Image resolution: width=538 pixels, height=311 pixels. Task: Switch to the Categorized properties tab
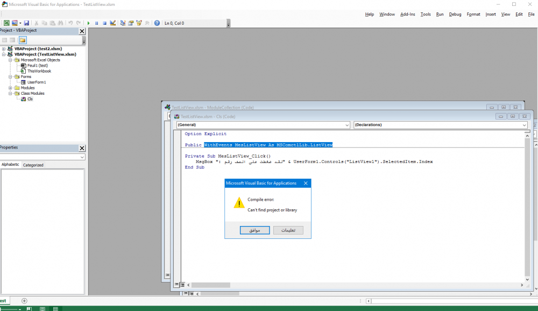[x=33, y=165]
